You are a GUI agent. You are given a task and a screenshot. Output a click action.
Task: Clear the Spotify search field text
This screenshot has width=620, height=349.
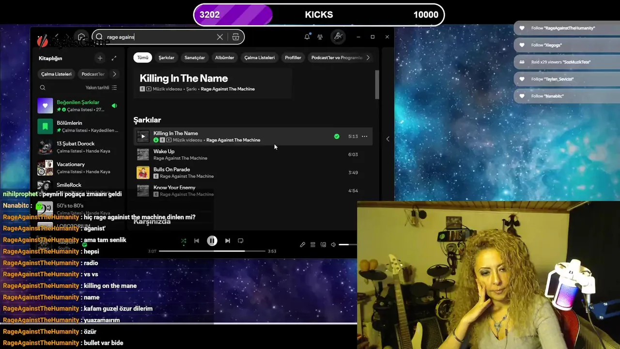pyautogui.click(x=220, y=37)
